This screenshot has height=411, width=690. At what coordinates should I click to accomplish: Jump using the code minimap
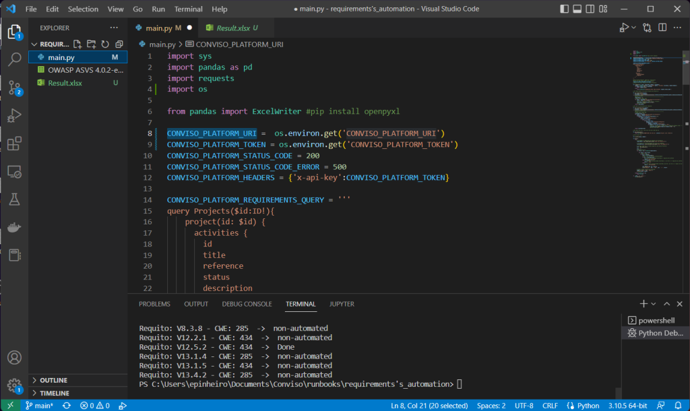pos(656,115)
